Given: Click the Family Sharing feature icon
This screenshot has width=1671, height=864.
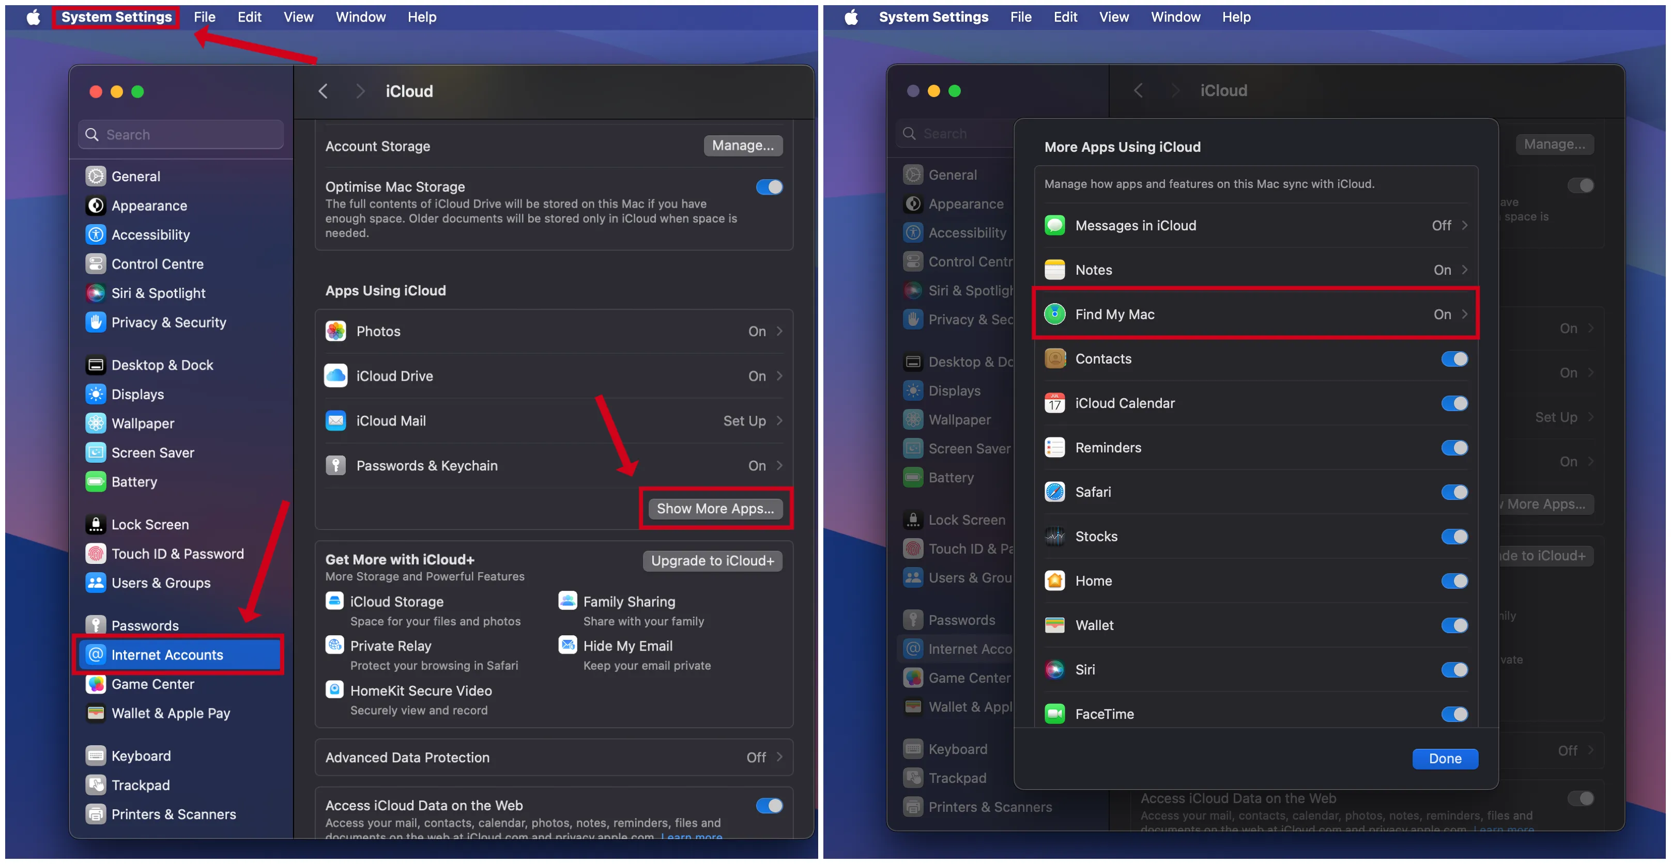Looking at the screenshot, I should 568,601.
